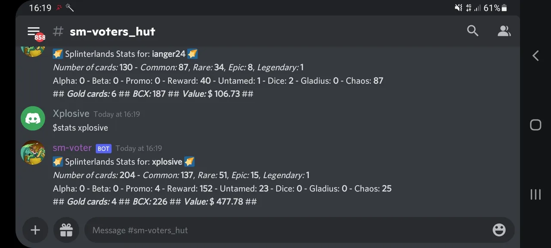
Task: Open Android recent apps button
Action: (x=536, y=195)
